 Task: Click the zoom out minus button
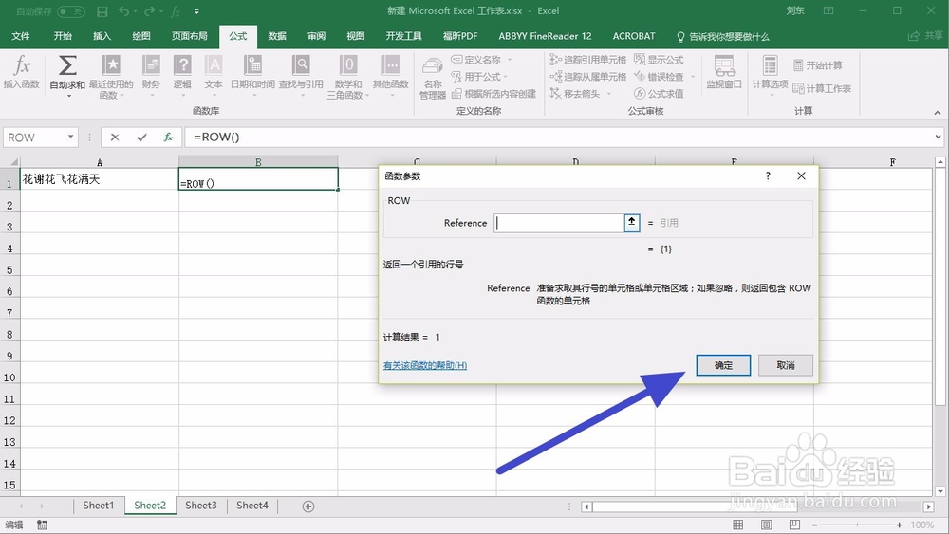(814, 525)
